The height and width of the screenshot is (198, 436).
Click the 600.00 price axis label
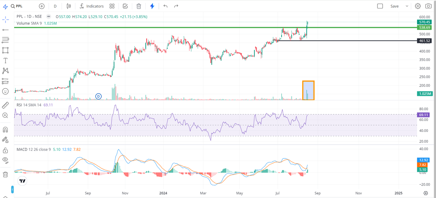[424, 17]
